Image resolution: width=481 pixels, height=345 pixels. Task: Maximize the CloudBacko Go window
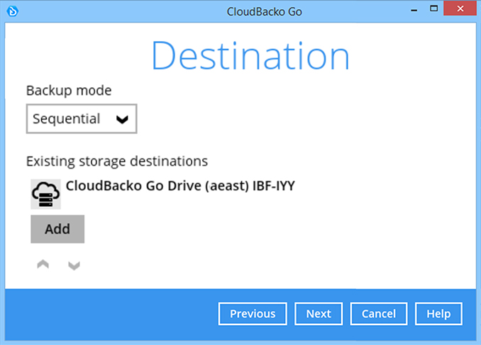coord(433,9)
